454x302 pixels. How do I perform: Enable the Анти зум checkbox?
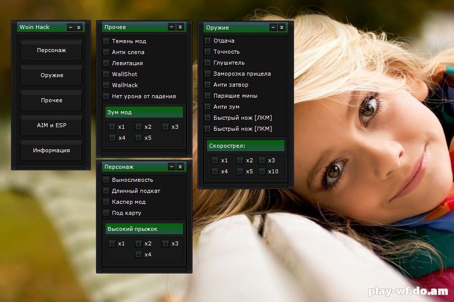click(x=207, y=107)
